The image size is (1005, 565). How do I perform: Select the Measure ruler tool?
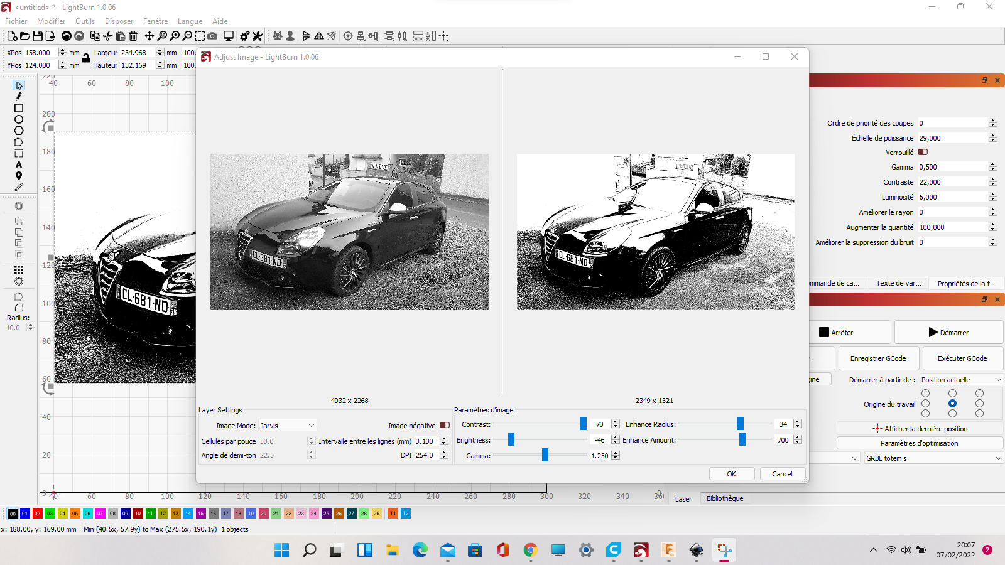click(x=19, y=187)
